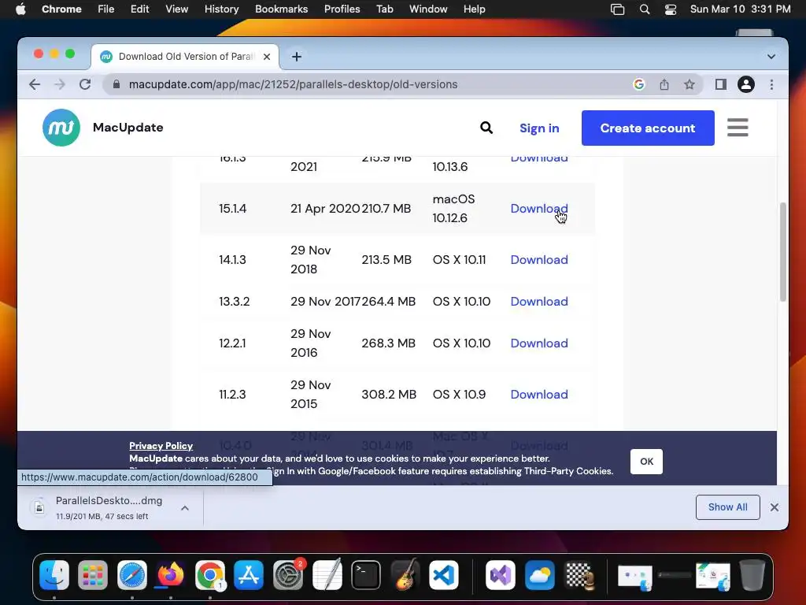Download Parallels version 12.2.1
The height and width of the screenshot is (605, 806).
pos(539,343)
